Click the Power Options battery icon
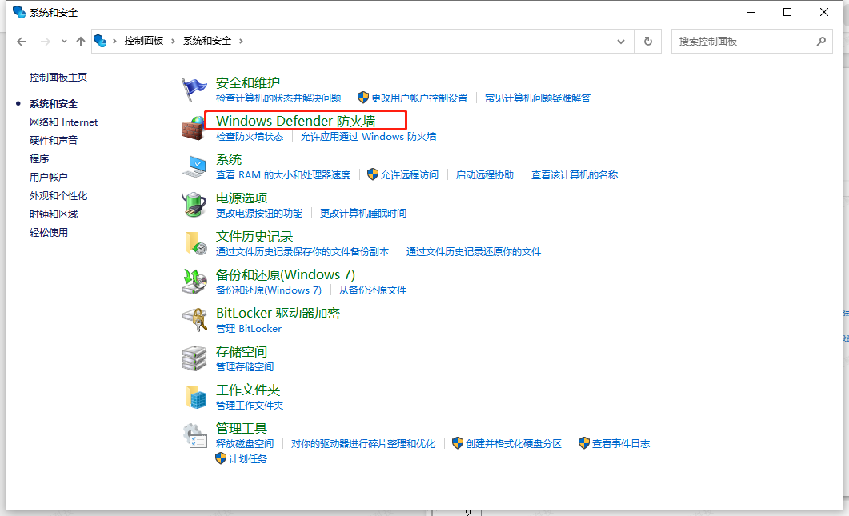849x516 pixels. click(x=194, y=206)
